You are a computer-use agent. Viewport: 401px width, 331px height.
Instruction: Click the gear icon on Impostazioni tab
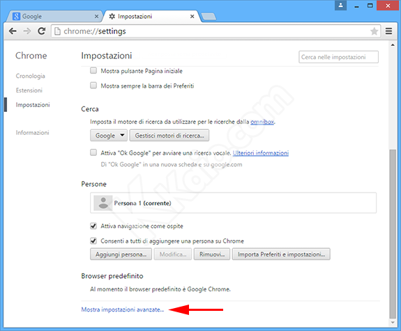pyautogui.click(x=112, y=16)
